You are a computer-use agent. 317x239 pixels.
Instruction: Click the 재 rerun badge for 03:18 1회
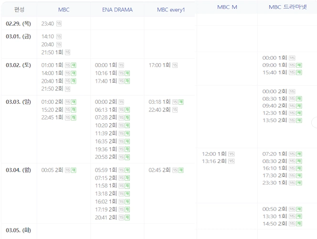point(181,102)
